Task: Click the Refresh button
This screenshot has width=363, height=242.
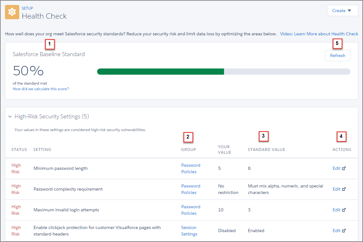Action: (x=338, y=55)
